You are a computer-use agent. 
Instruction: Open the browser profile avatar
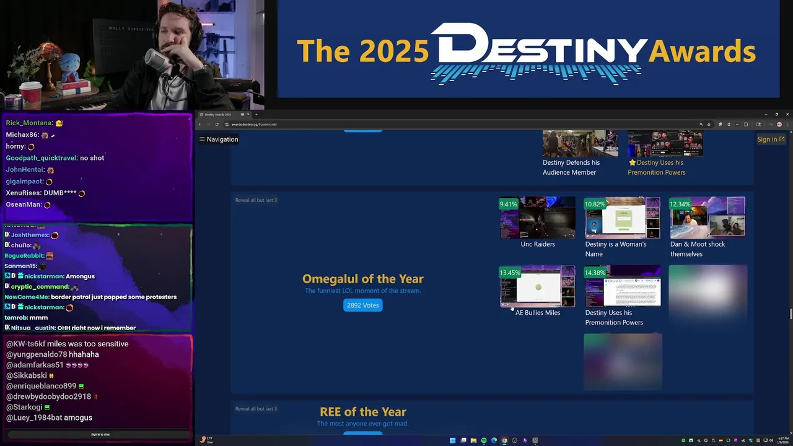779,125
